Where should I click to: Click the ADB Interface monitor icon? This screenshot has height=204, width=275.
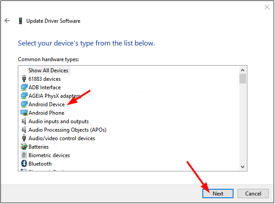point(24,87)
